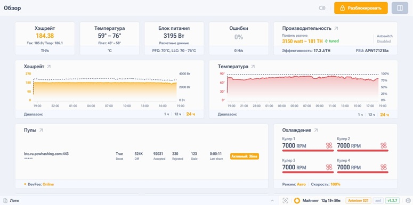Click the orange mining status ring icon
413x205 pixels.
(x=297, y=201)
